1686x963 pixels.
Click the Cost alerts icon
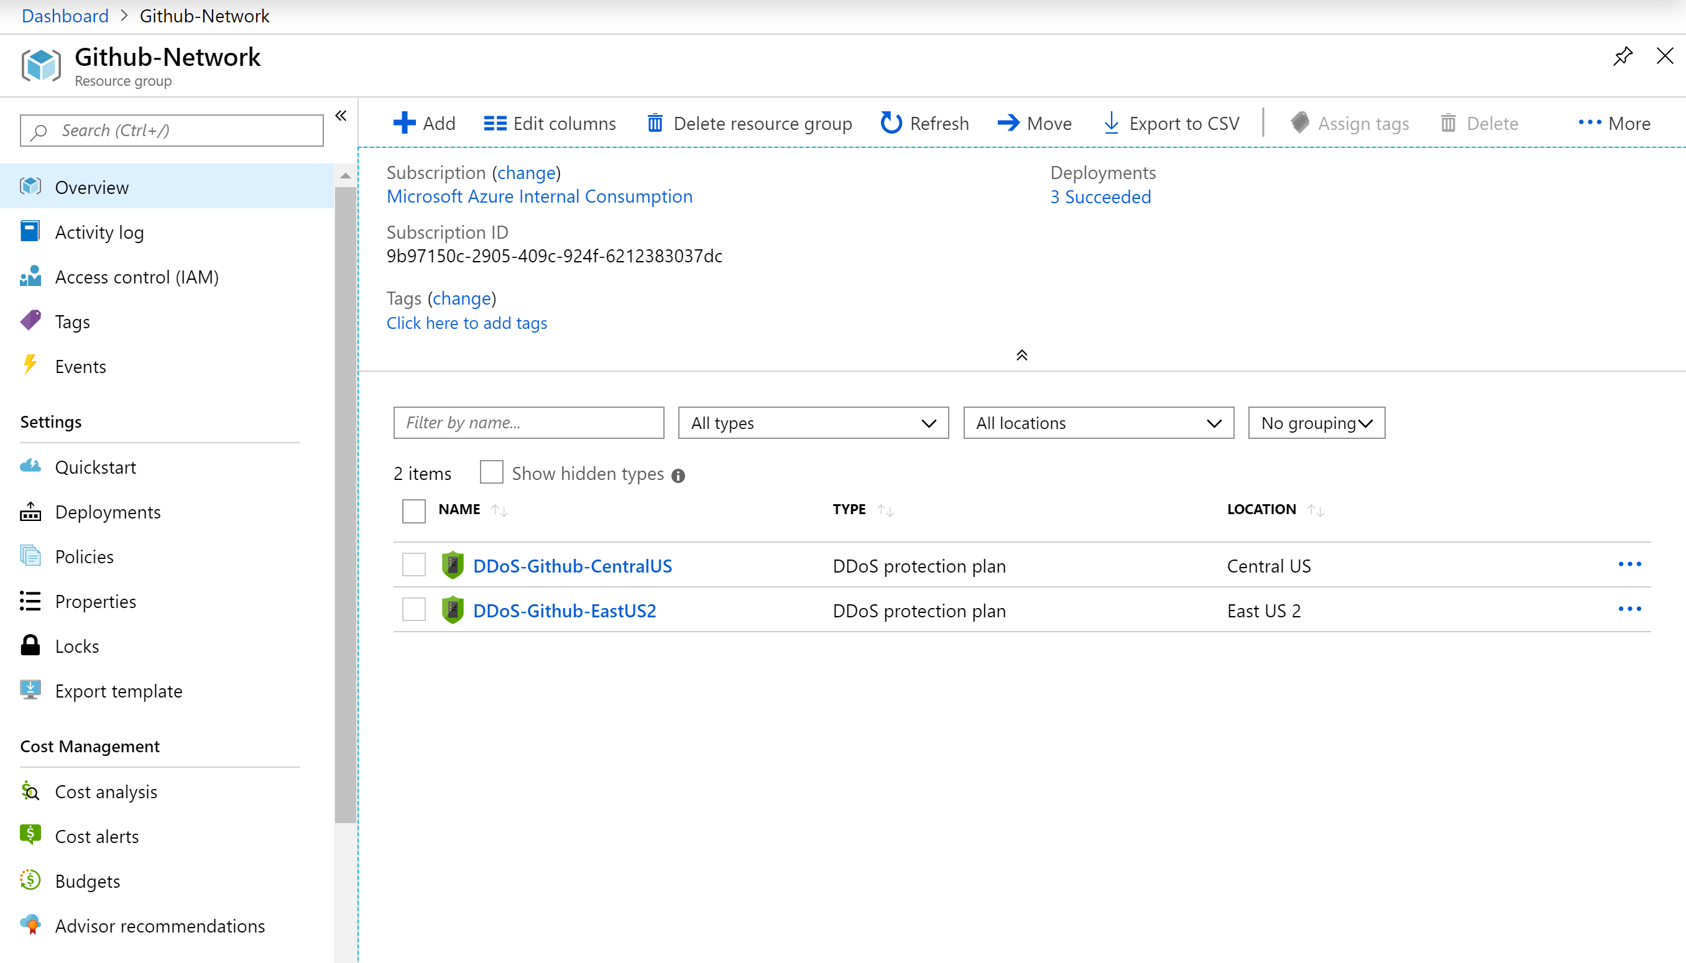pyautogui.click(x=30, y=836)
